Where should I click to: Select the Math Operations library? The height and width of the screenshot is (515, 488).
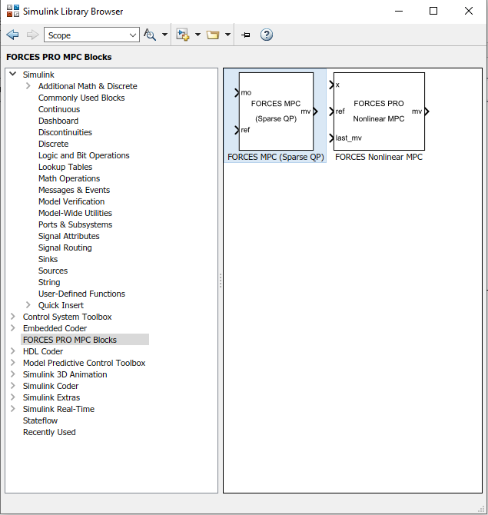tap(69, 178)
